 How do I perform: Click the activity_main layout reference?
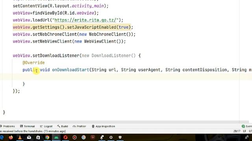[88, 6]
